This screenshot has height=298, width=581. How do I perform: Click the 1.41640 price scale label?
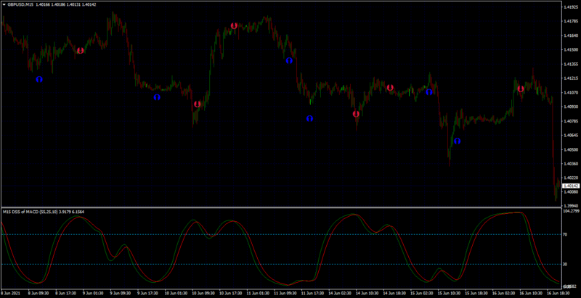point(571,36)
